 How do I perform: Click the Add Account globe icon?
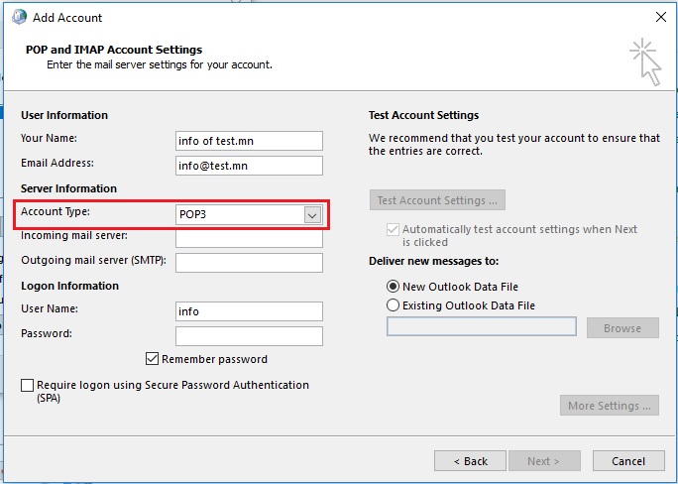(x=19, y=17)
